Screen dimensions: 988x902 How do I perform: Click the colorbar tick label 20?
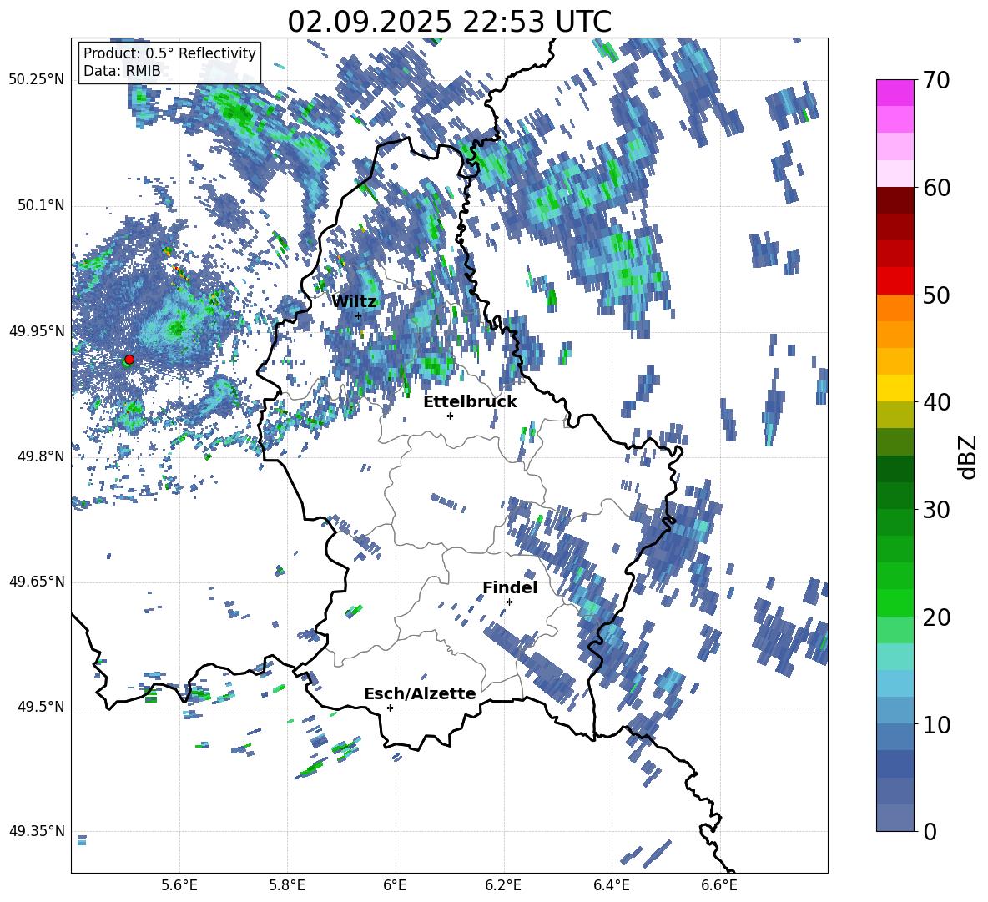point(936,617)
